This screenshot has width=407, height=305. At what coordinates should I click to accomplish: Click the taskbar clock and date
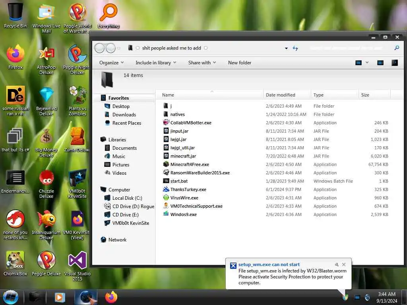point(387,297)
